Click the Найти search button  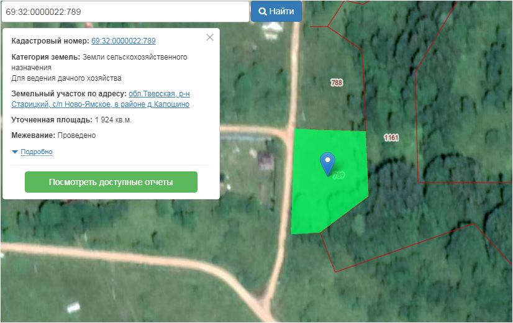click(276, 11)
